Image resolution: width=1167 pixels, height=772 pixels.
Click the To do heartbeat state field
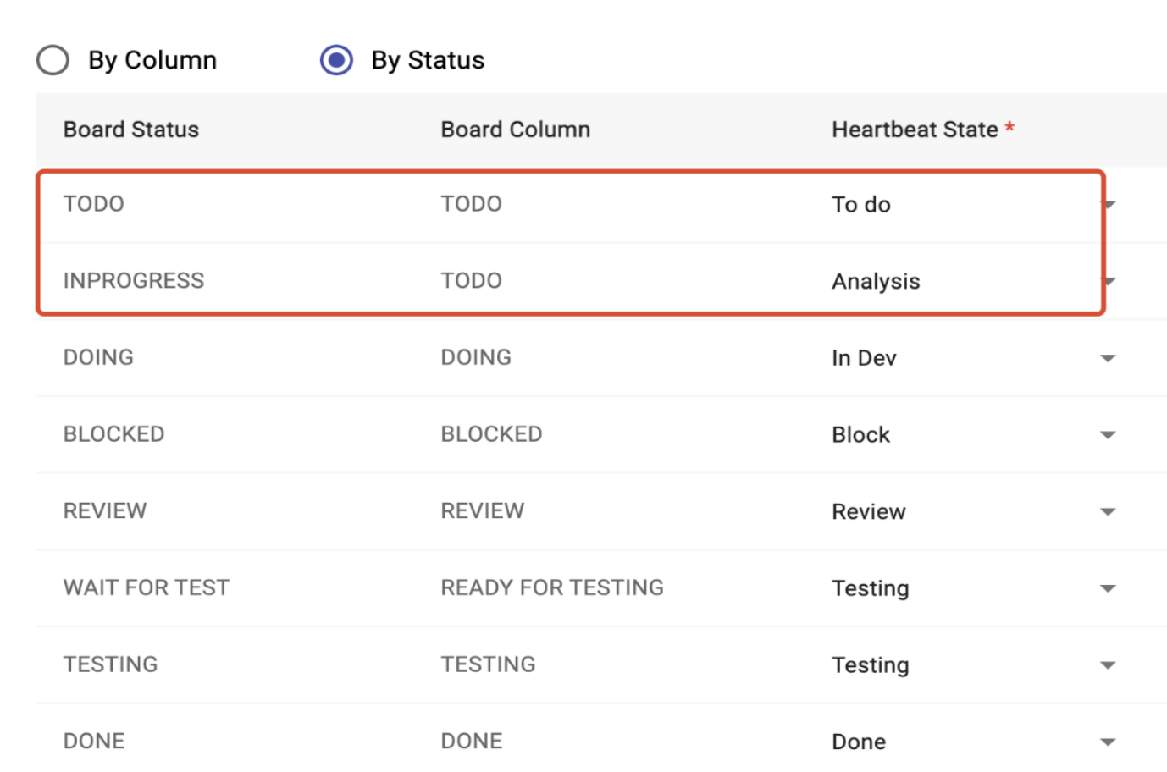pos(861,205)
